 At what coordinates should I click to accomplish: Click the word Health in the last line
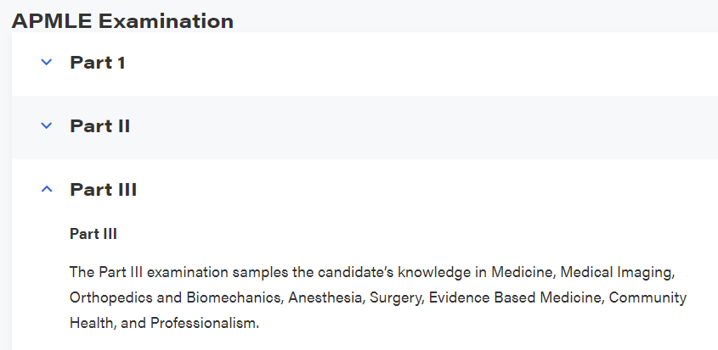tap(91, 324)
